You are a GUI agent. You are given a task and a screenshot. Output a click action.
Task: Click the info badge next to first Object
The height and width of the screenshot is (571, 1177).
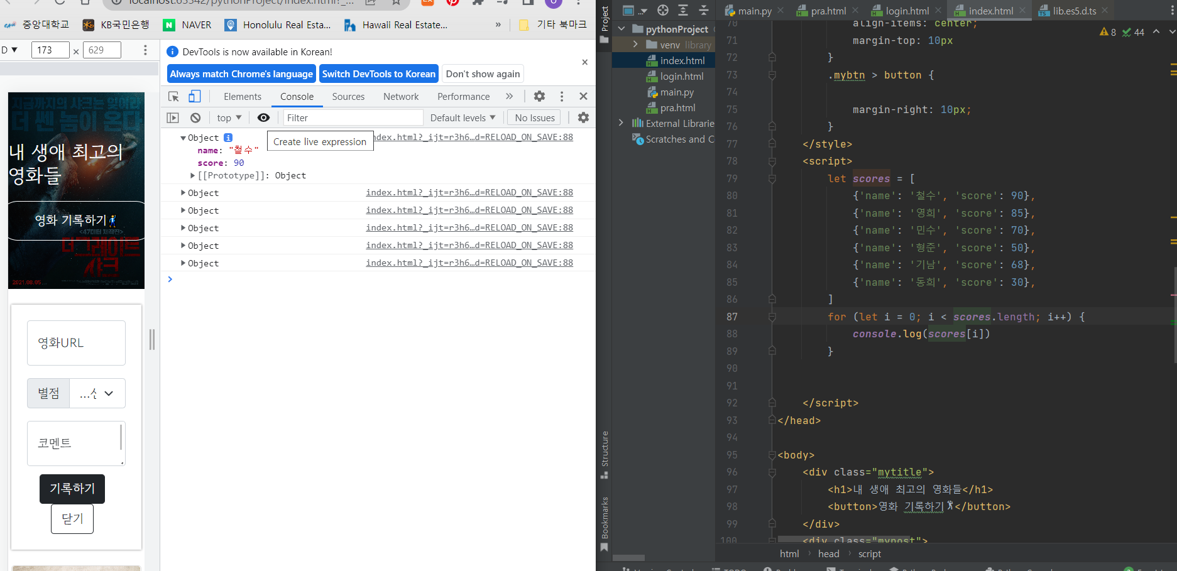point(228,138)
